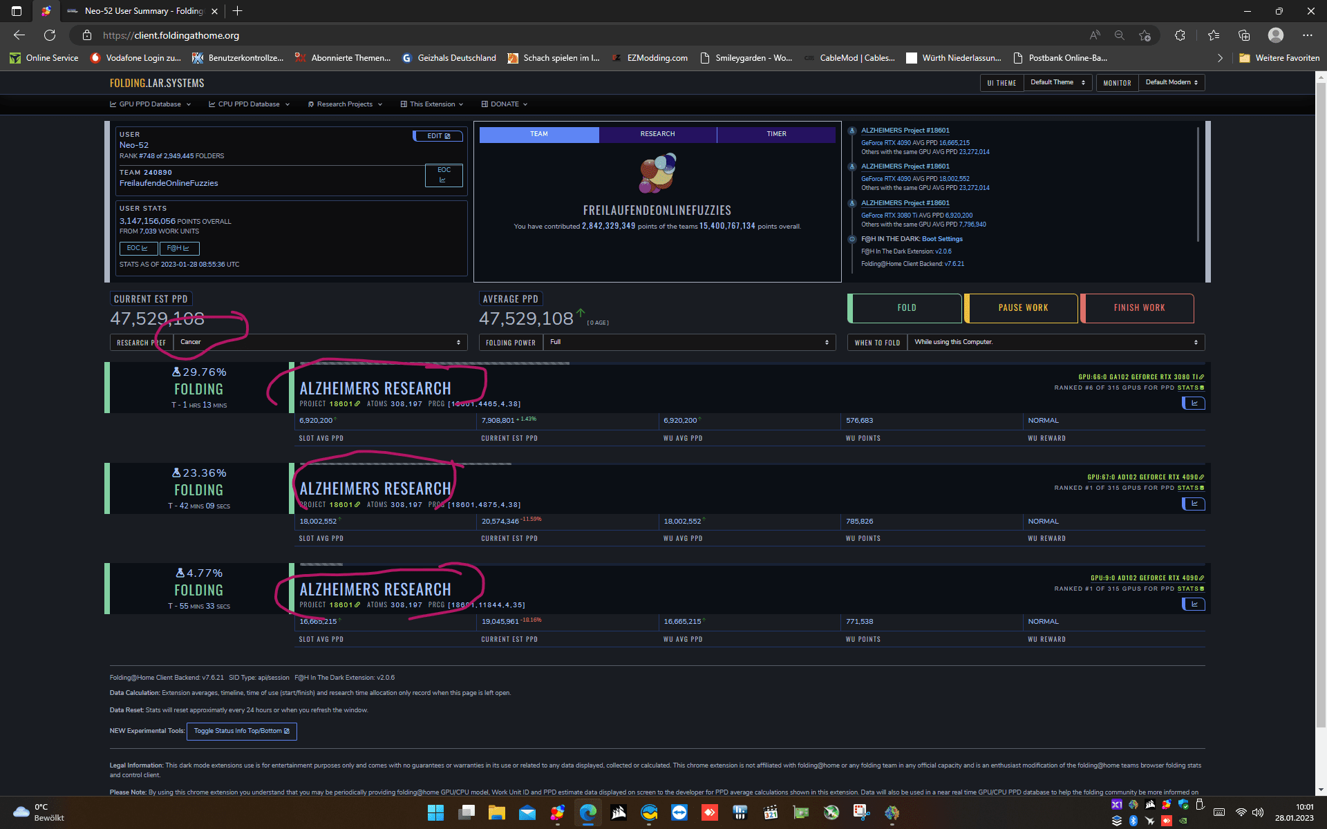
Task: Open Research Pref dropdown showing Cancer
Action: pyautogui.click(x=320, y=342)
